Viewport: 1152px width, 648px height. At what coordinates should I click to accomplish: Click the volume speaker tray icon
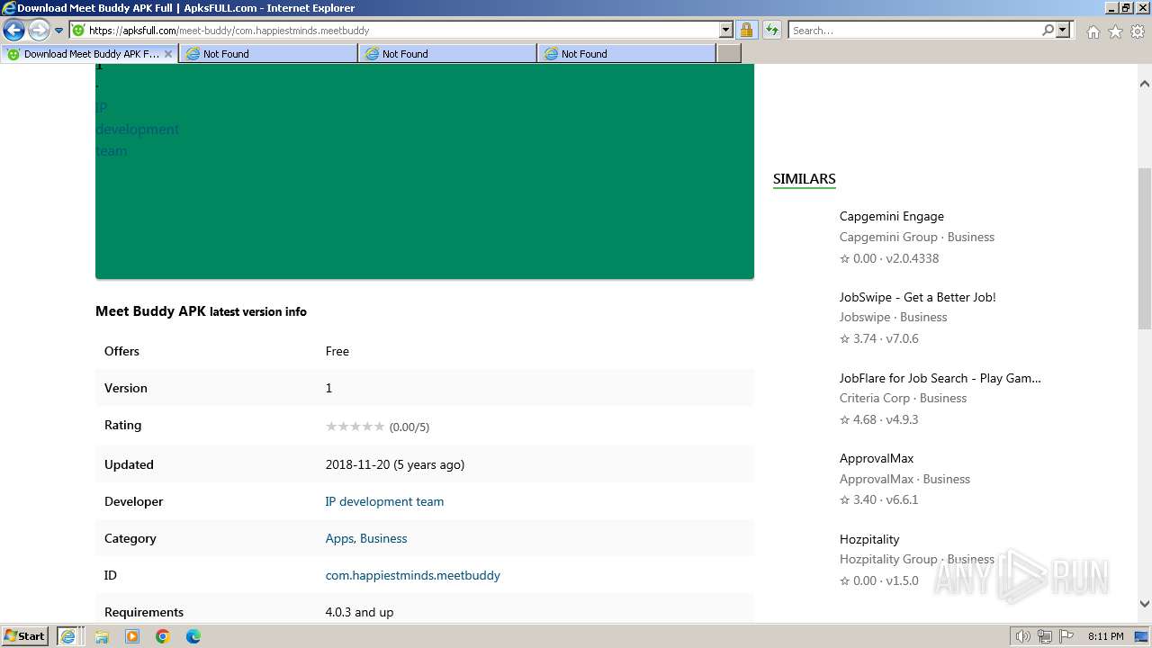[1022, 636]
